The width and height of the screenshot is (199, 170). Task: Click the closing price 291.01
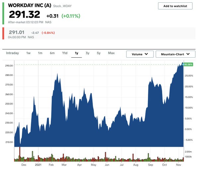point(17,32)
